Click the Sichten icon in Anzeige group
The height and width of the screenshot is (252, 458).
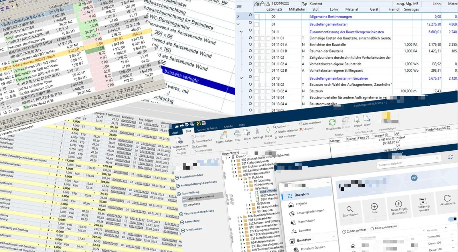coord(346,121)
